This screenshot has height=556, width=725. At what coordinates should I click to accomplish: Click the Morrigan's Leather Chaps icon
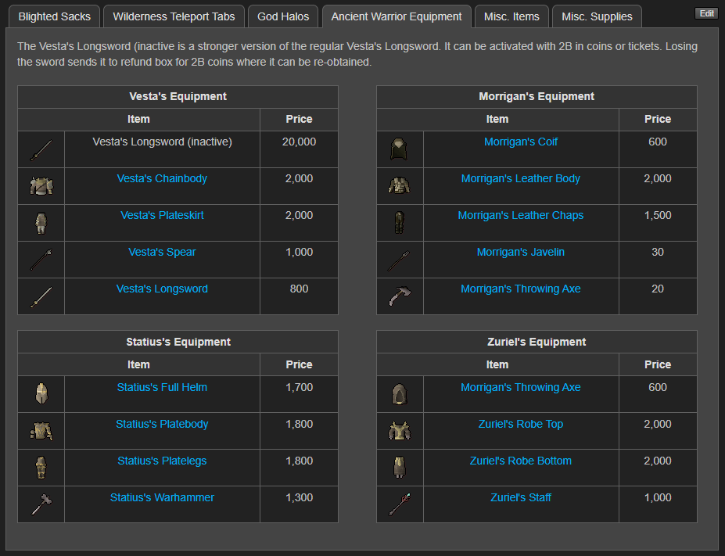400,223
